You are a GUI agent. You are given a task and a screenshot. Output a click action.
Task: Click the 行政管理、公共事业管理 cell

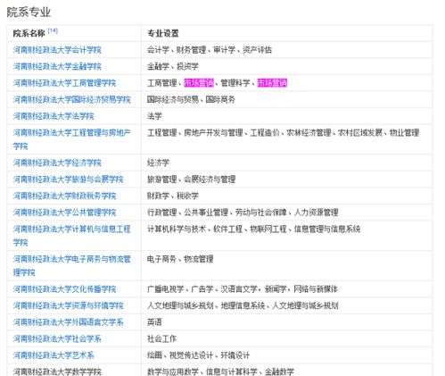(287, 213)
